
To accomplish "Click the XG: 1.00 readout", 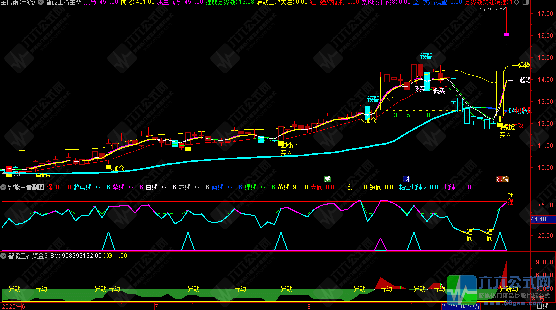I will 115,256.
